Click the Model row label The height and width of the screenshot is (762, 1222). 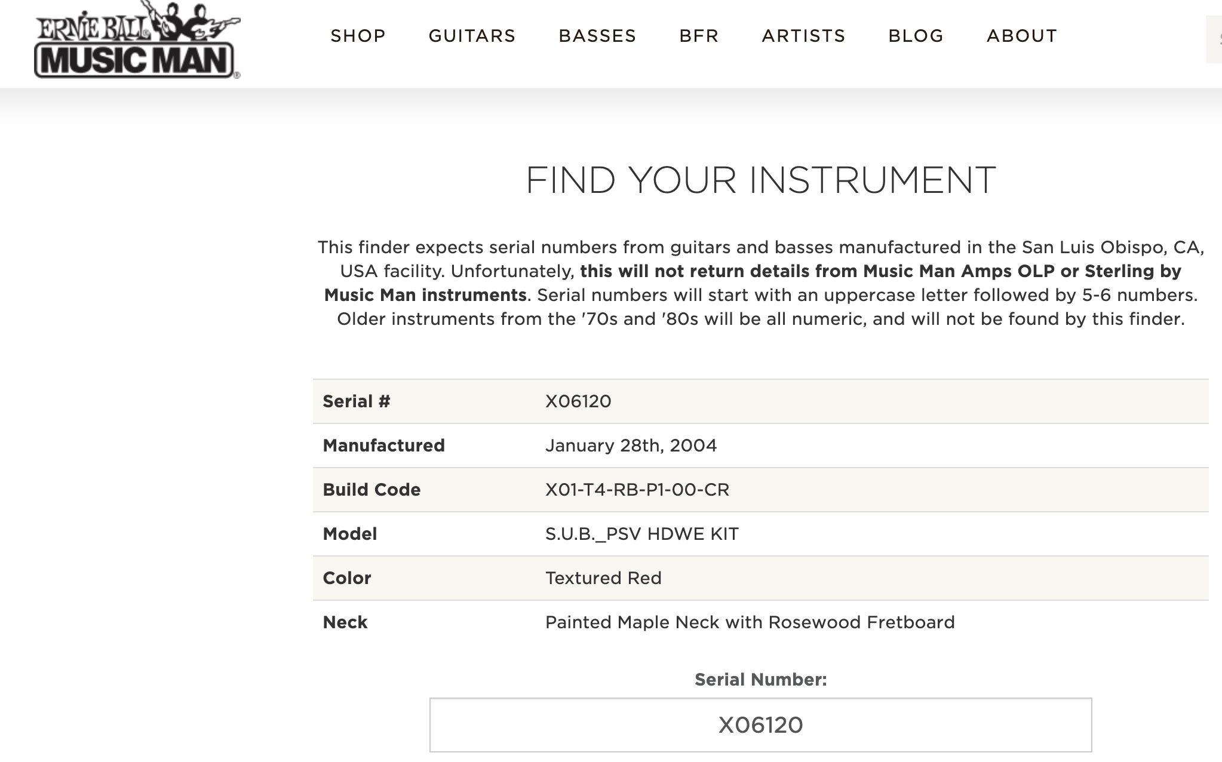click(350, 534)
